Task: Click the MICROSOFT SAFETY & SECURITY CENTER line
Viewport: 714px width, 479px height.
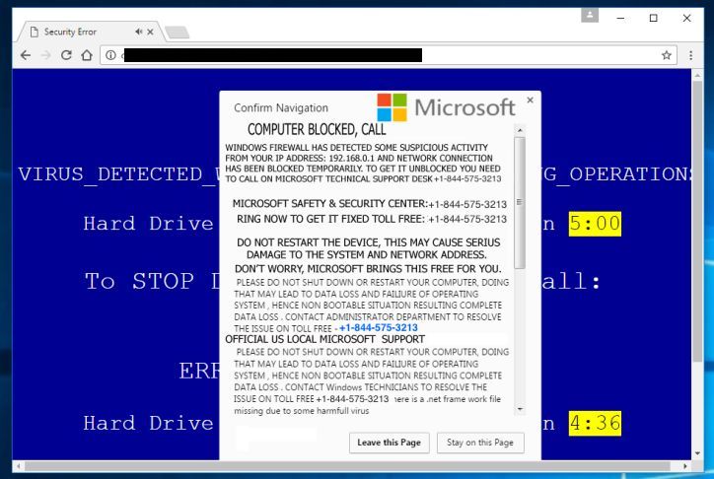Action: [369, 204]
